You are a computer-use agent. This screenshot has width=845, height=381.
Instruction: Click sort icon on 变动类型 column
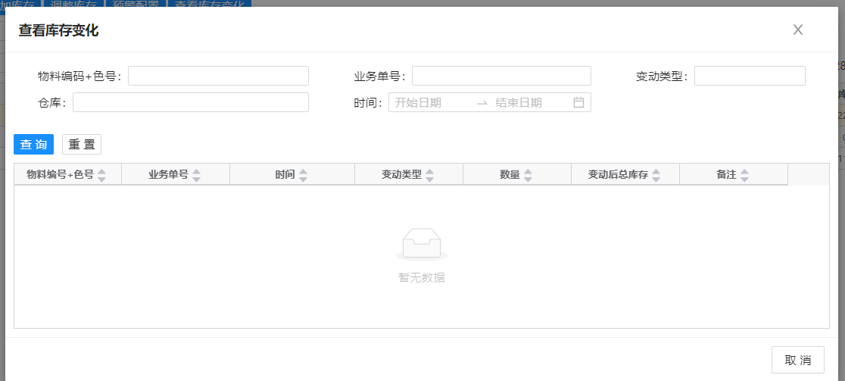point(430,175)
